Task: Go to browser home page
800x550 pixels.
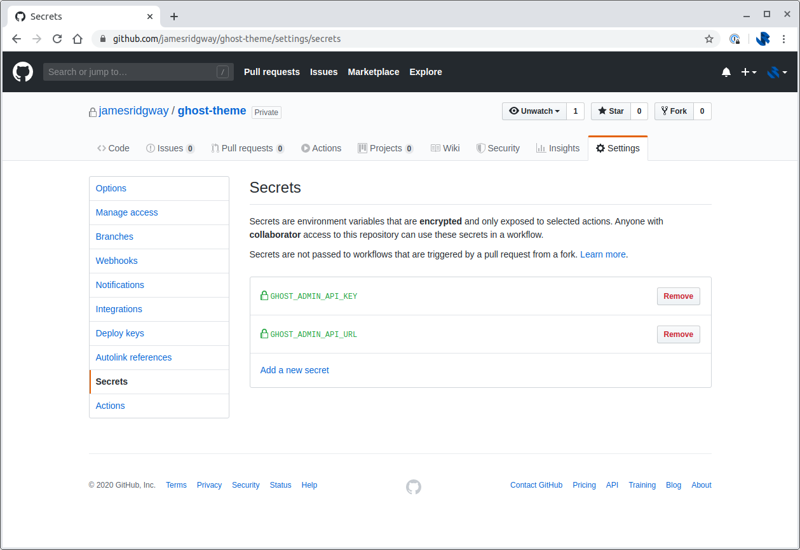Action: tap(78, 39)
